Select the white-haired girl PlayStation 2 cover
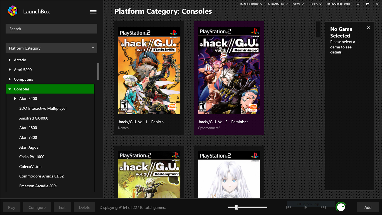382x215 pixels. coord(229,175)
